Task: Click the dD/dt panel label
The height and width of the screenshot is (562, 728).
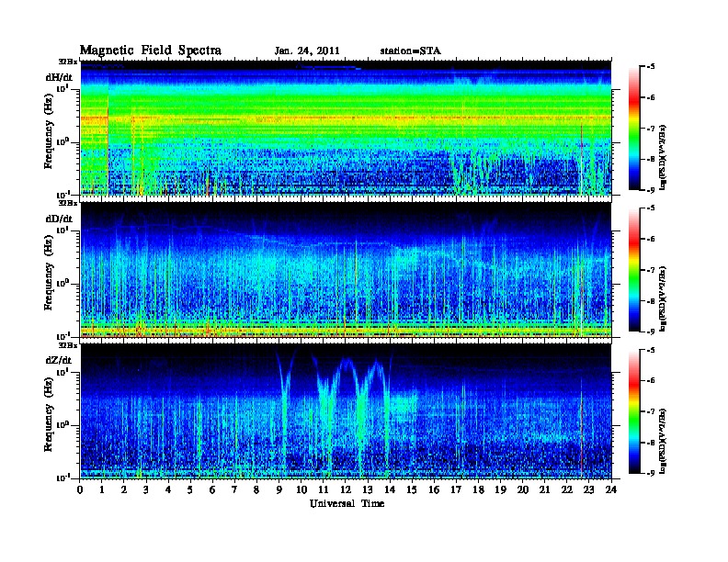Action: (59, 219)
